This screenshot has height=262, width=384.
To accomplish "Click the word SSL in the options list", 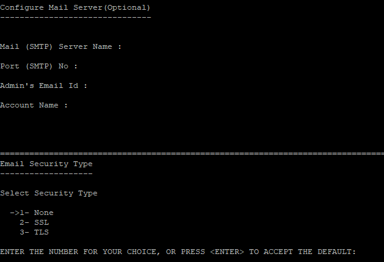I will (x=42, y=222).
